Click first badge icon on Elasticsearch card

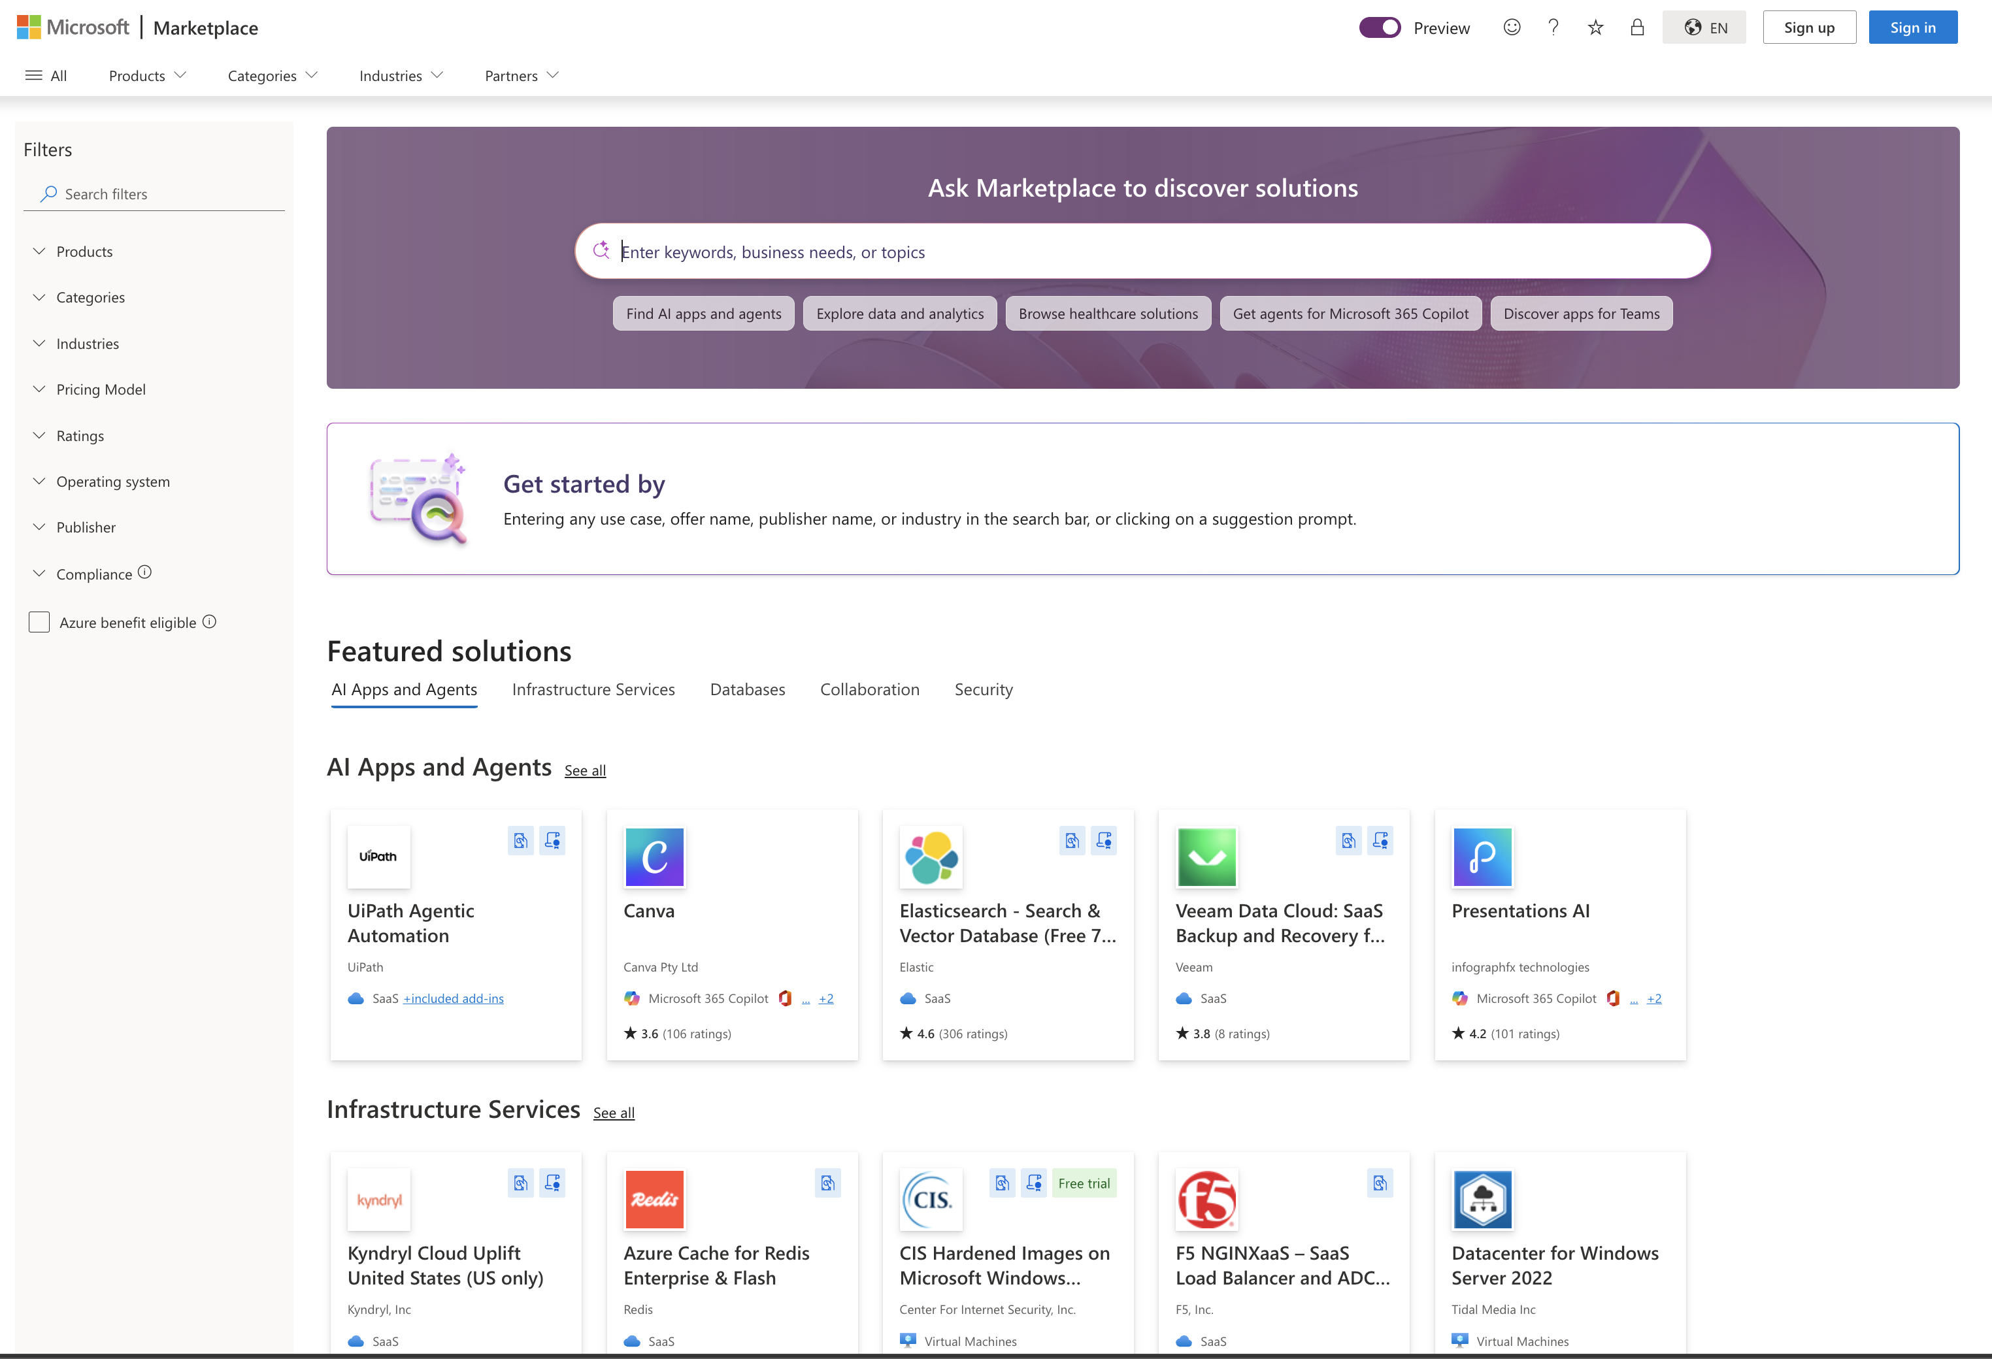point(1072,841)
